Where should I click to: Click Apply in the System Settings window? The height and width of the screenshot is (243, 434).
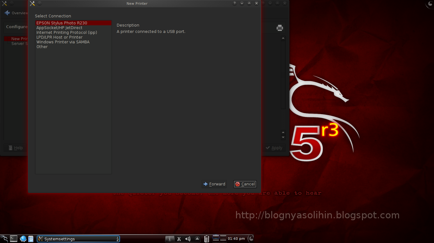click(274, 148)
